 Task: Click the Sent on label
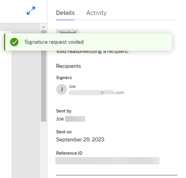pos(64,132)
